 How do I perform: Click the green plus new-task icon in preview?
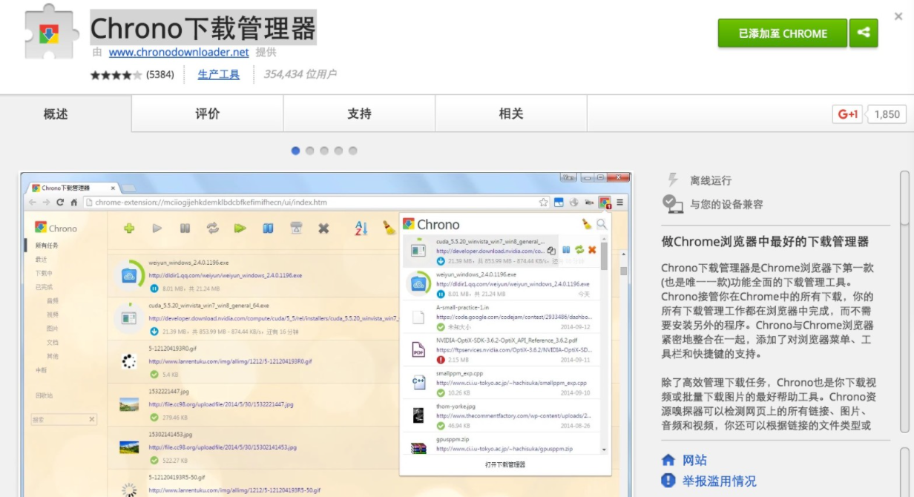point(129,228)
